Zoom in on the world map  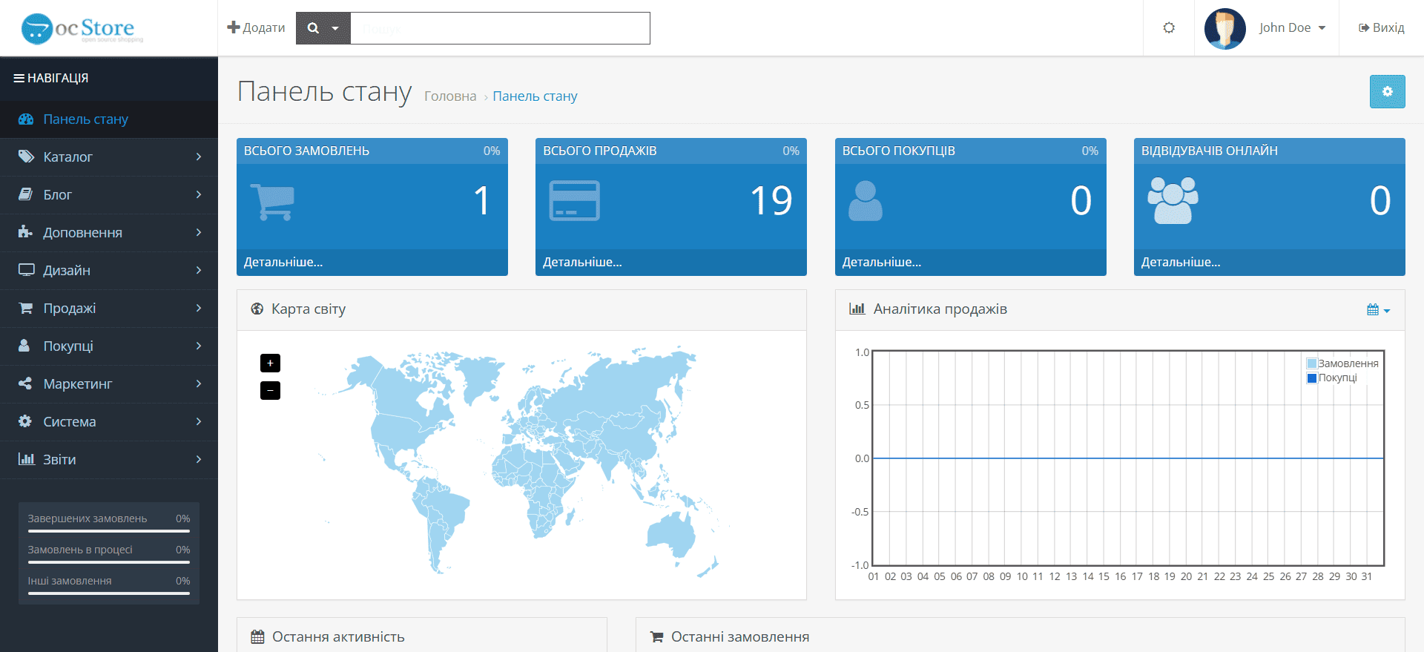(270, 363)
